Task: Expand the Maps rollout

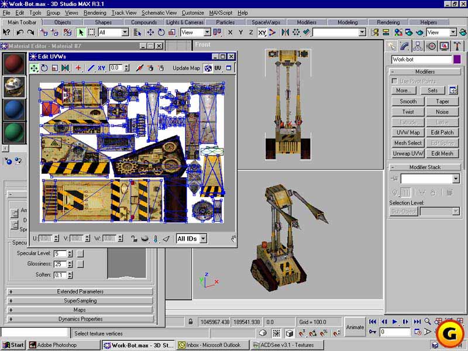Action: tap(80, 310)
